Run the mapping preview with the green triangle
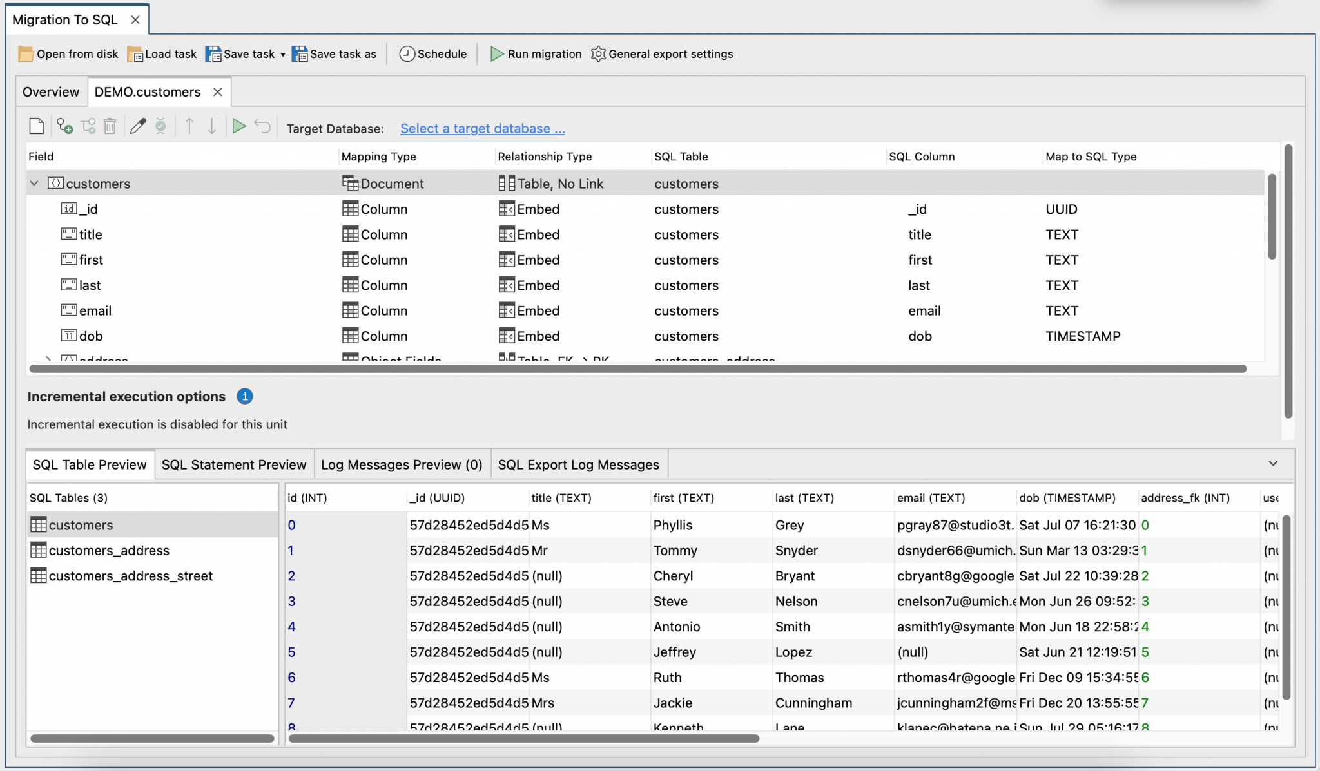This screenshot has width=1320, height=771. [x=238, y=127]
